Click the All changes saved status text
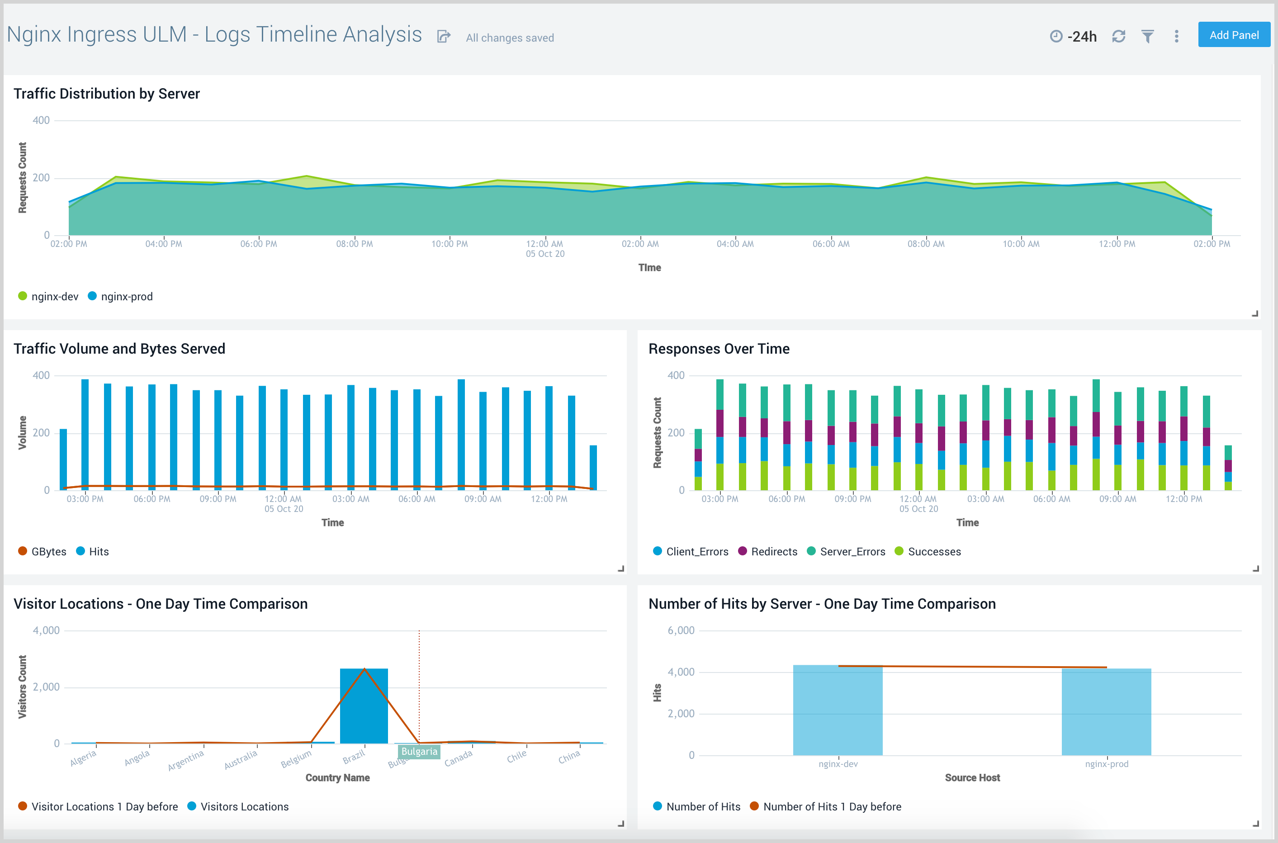This screenshot has height=843, width=1278. click(x=510, y=38)
